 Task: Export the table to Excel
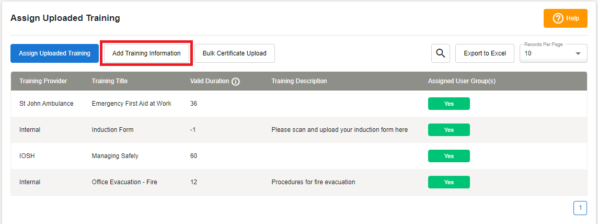coord(485,53)
